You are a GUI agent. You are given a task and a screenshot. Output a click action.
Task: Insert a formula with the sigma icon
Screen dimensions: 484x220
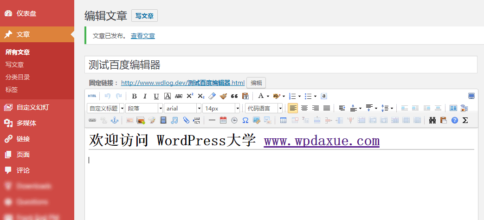coord(465,120)
